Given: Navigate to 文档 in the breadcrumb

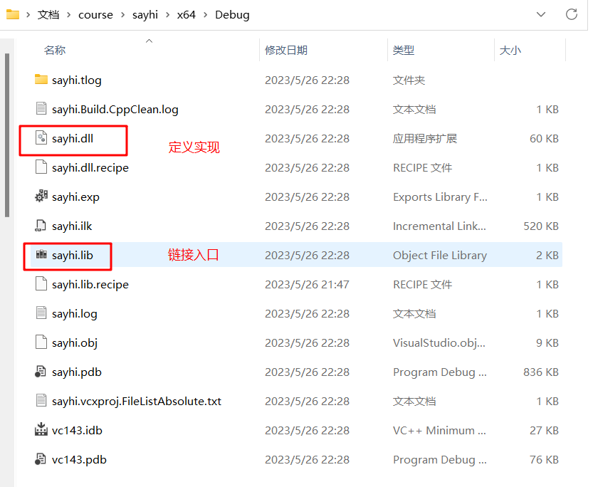Looking at the screenshot, I should pos(48,15).
